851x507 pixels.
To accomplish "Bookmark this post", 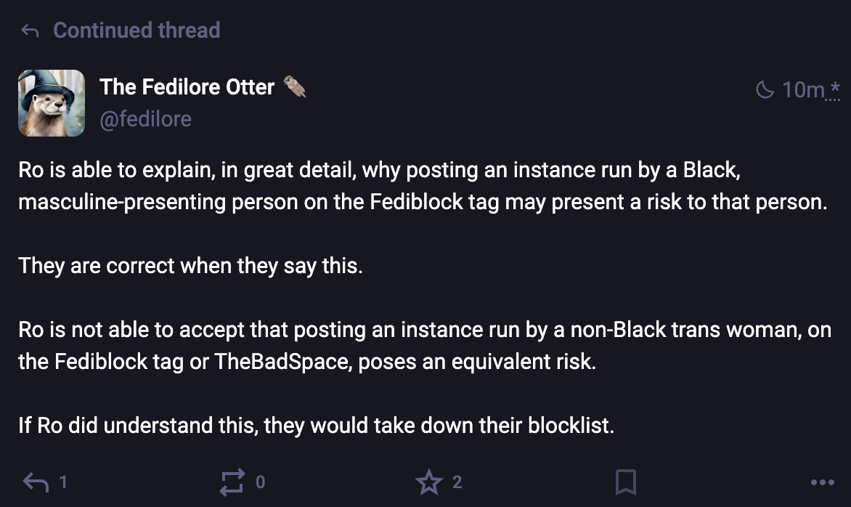I will click(x=626, y=482).
